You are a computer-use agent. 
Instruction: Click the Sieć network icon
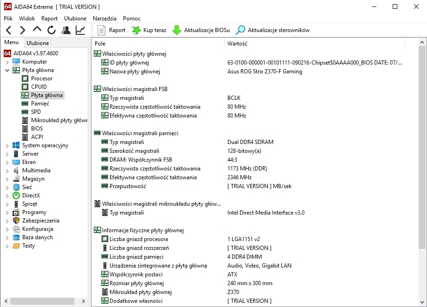[16, 187]
